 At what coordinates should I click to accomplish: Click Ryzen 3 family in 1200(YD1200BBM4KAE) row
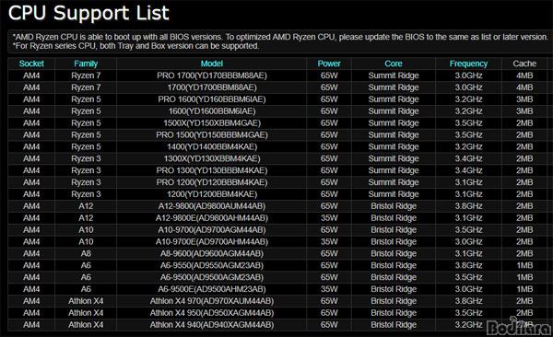tap(86, 194)
